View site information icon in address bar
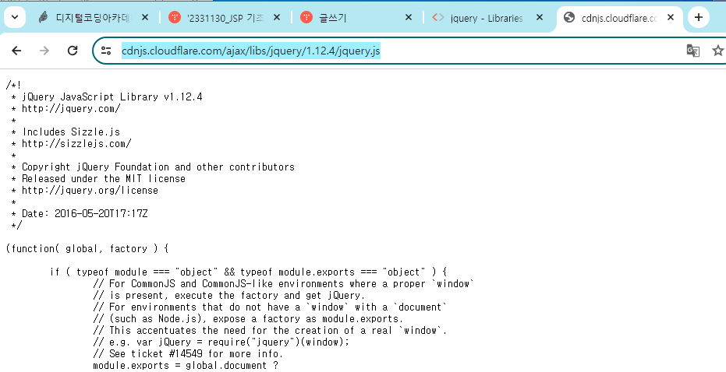The height and width of the screenshot is (372, 726). pyautogui.click(x=106, y=51)
